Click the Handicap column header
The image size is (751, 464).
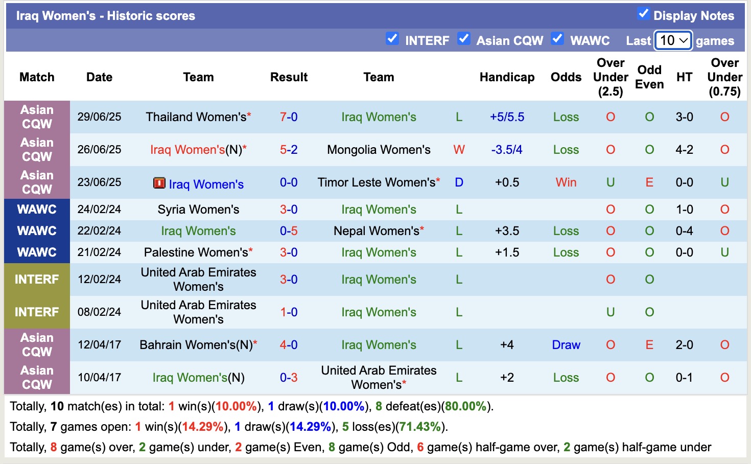[507, 77]
